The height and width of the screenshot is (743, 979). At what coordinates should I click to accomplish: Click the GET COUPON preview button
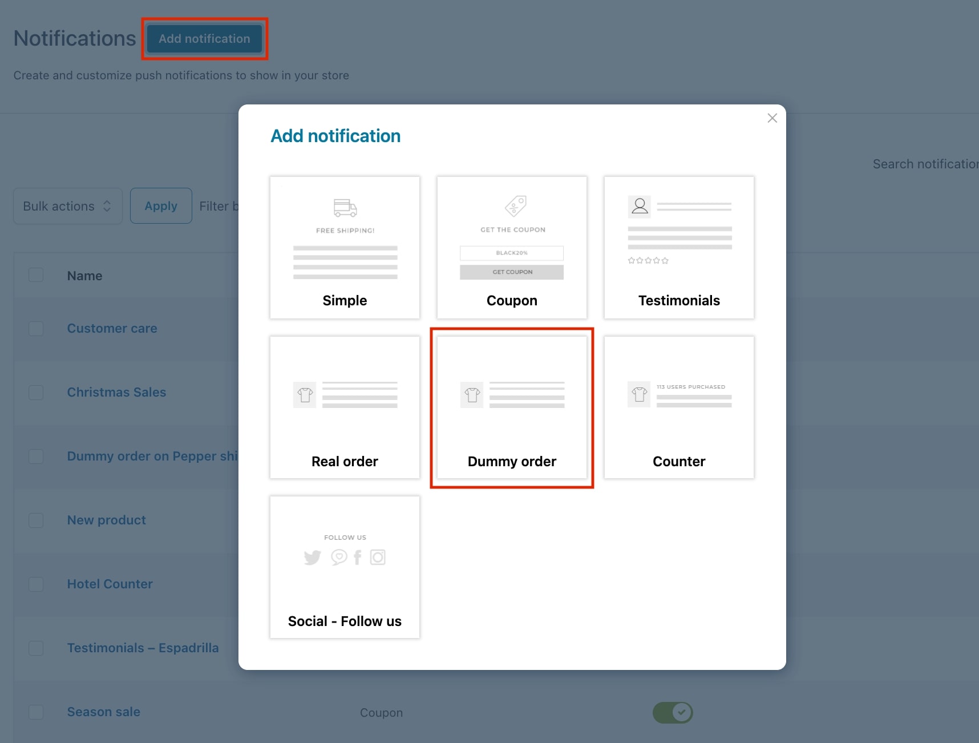(x=512, y=272)
